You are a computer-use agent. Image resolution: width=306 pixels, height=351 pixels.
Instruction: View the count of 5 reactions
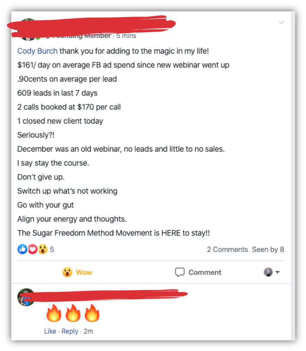tap(52, 249)
